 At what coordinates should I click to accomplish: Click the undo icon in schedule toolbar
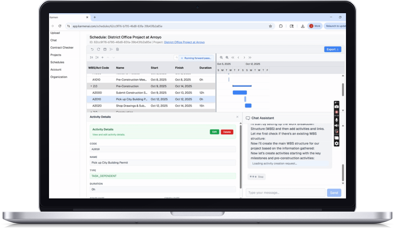[x=92, y=49]
